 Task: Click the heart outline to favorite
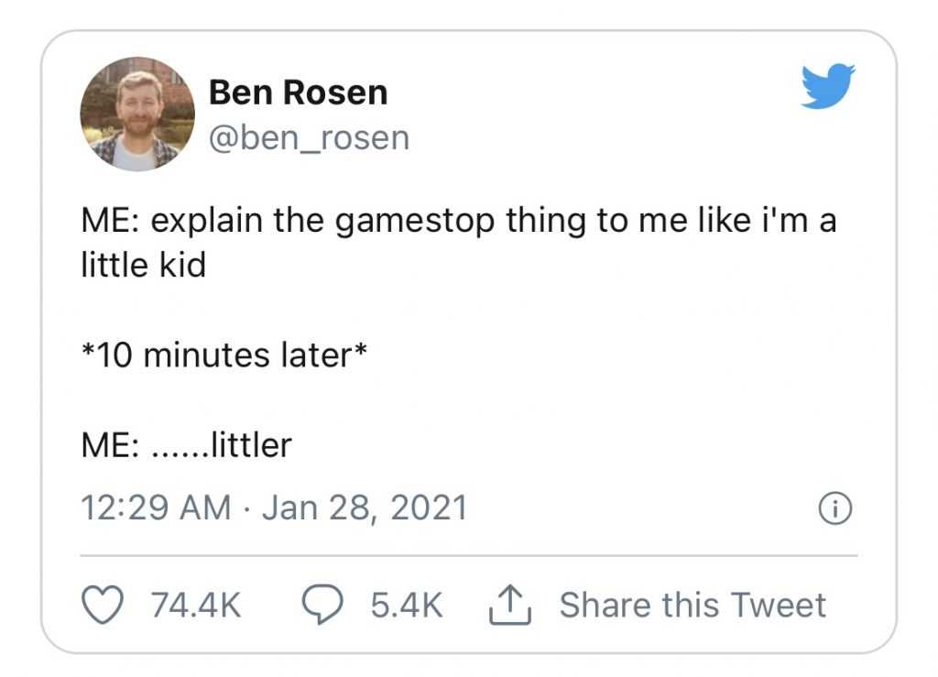[x=104, y=604]
